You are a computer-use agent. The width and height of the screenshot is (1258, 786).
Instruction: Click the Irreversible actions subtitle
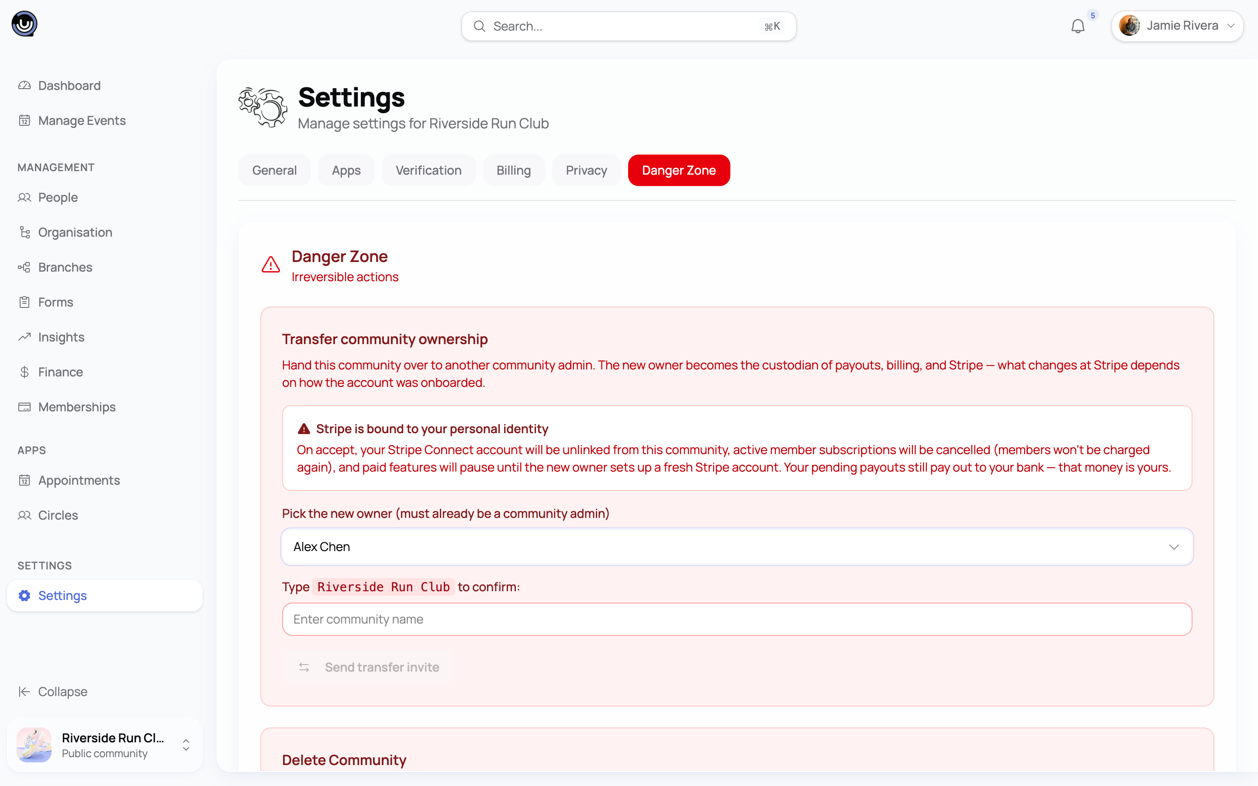tap(345, 276)
